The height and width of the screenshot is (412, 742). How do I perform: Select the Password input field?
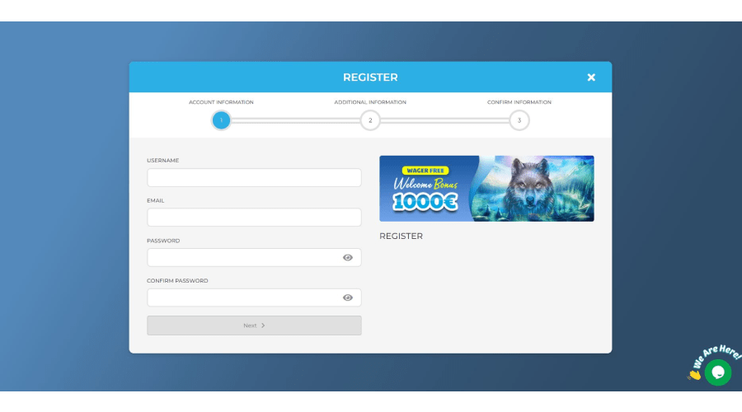coord(243,258)
